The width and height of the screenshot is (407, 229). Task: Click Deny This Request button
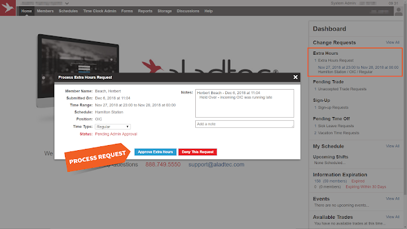pos(198,152)
